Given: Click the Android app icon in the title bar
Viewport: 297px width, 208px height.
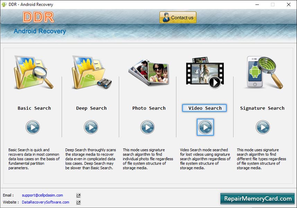Looking at the screenshot, I should coord(4,4).
